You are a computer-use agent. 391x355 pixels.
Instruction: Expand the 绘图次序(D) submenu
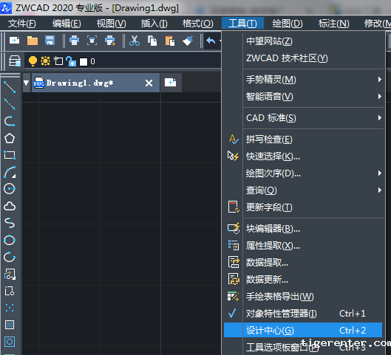pos(303,173)
